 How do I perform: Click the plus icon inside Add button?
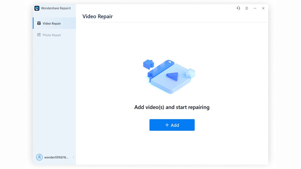click(x=168, y=125)
